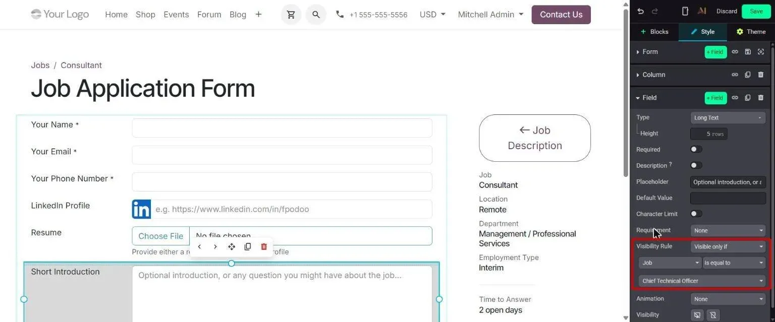The width and height of the screenshot is (775, 322).
Task: Click the link icon in Field row
Action: click(x=735, y=98)
